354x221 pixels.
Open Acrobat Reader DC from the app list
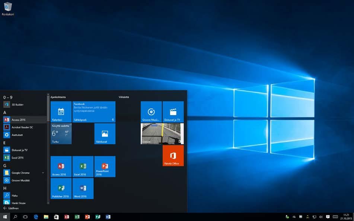(x=25, y=127)
